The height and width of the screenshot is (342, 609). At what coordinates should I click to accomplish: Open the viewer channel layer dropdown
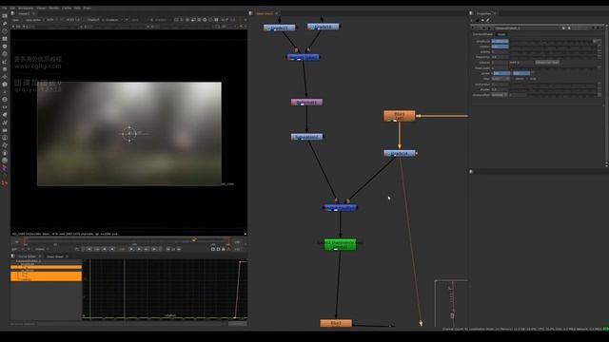(16, 20)
